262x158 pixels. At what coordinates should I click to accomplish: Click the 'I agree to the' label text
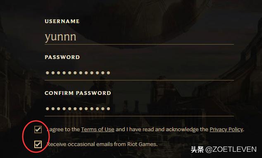tap(64, 130)
